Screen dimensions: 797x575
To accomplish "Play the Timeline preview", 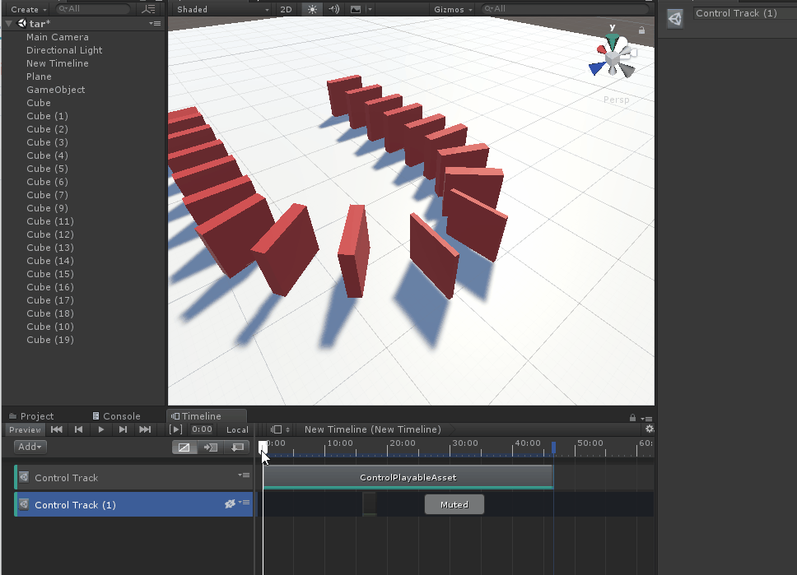I will [100, 429].
